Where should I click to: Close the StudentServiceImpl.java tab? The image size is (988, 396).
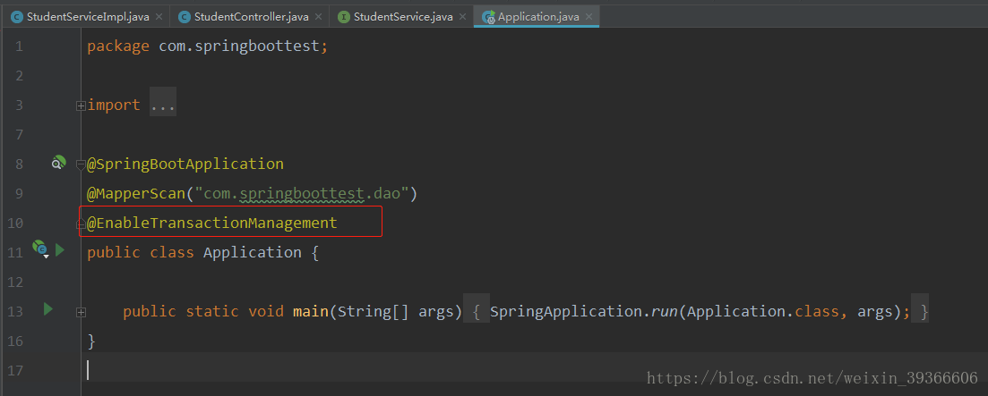159,17
